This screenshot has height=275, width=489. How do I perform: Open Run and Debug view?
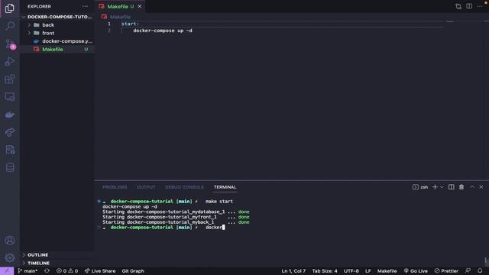click(x=10, y=61)
